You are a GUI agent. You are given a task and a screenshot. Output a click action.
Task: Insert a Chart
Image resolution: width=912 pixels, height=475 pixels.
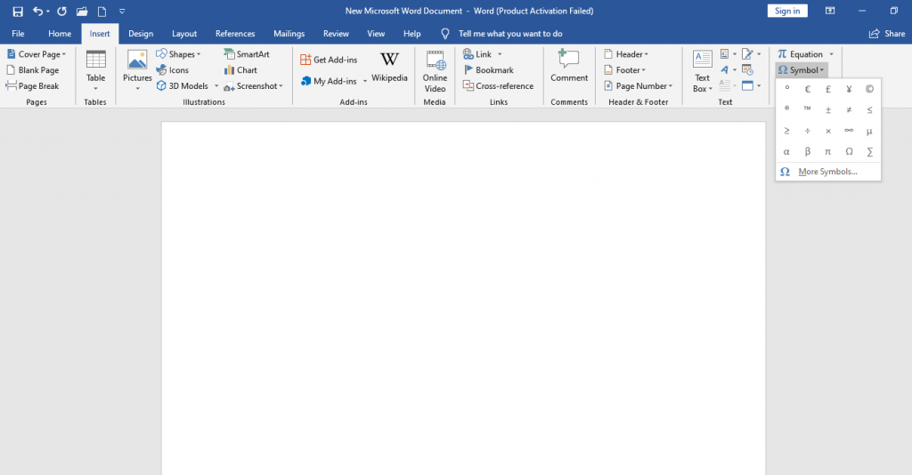coord(240,70)
